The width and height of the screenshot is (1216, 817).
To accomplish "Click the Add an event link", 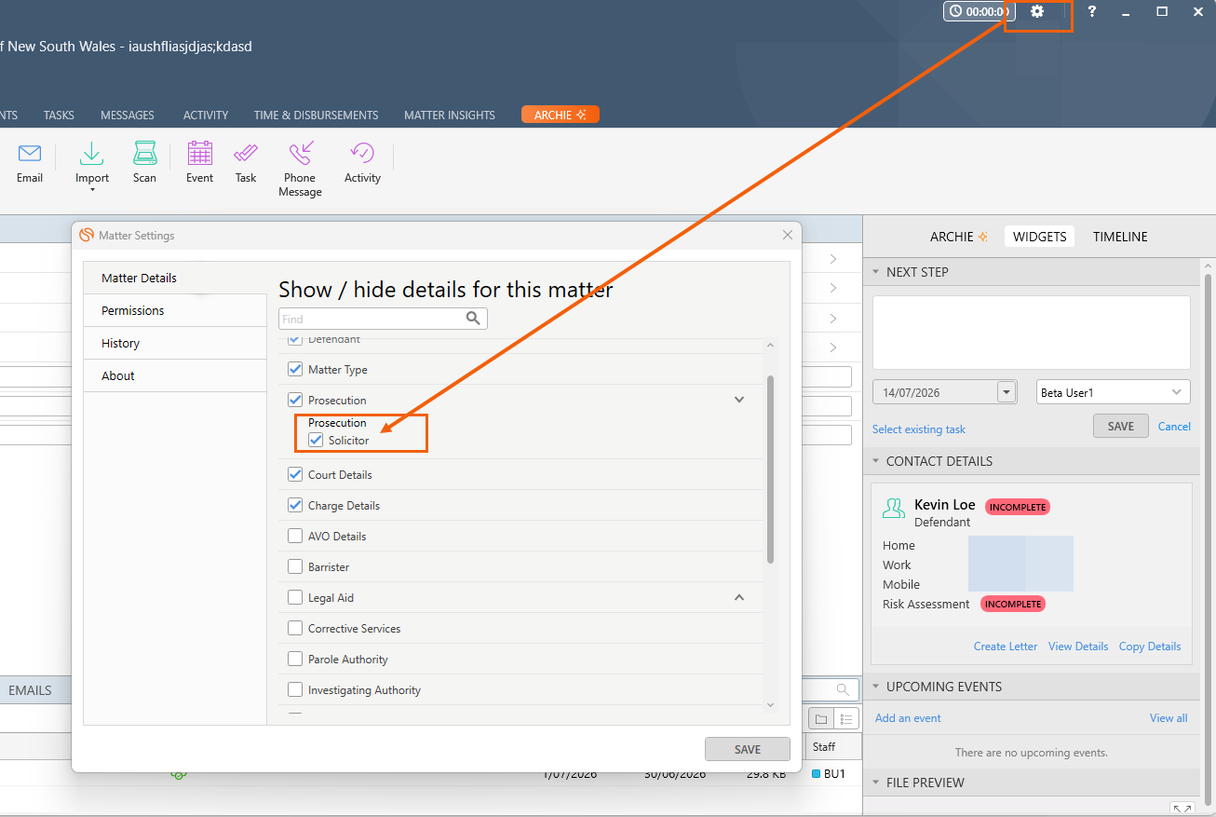I will click(908, 718).
